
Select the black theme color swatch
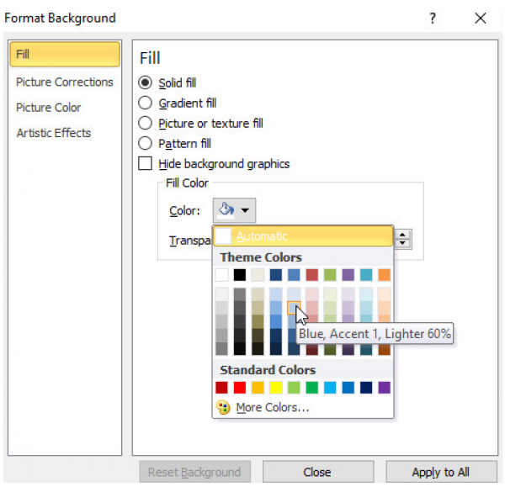pyautogui.click(x=240, y=275)
